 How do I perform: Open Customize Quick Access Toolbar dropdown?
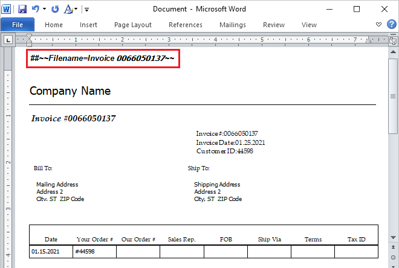tap(86, 10)
